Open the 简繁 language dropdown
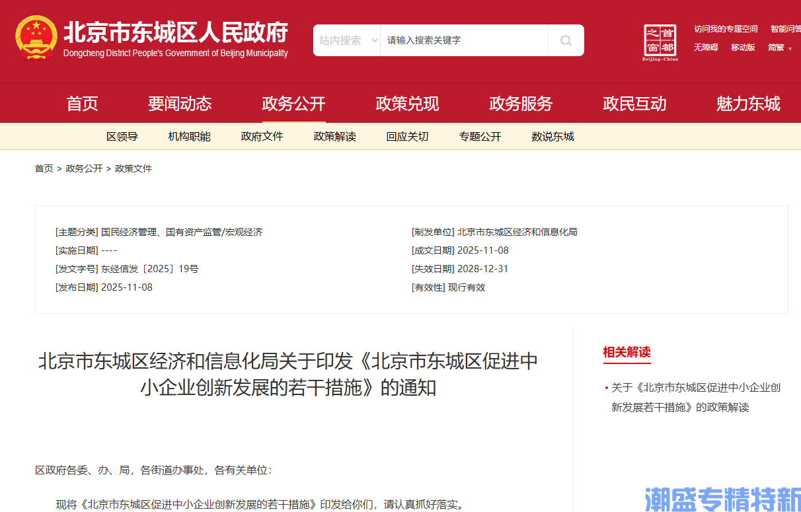The height and width of the screenshot is (512, 801). 777,48
